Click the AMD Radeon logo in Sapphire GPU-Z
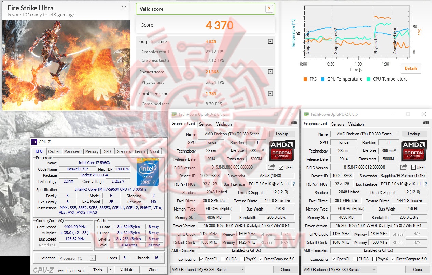Screen dimensions: 432x275 pyautogui.click(x=414, y=150)
